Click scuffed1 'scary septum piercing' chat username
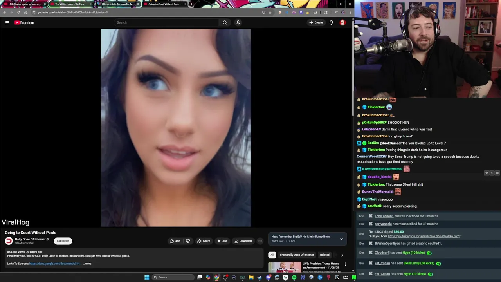501x282 pixels. 375,206
